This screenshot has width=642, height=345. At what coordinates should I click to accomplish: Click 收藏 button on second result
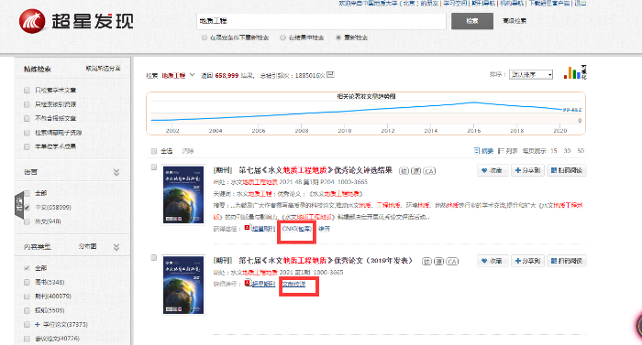493,261
